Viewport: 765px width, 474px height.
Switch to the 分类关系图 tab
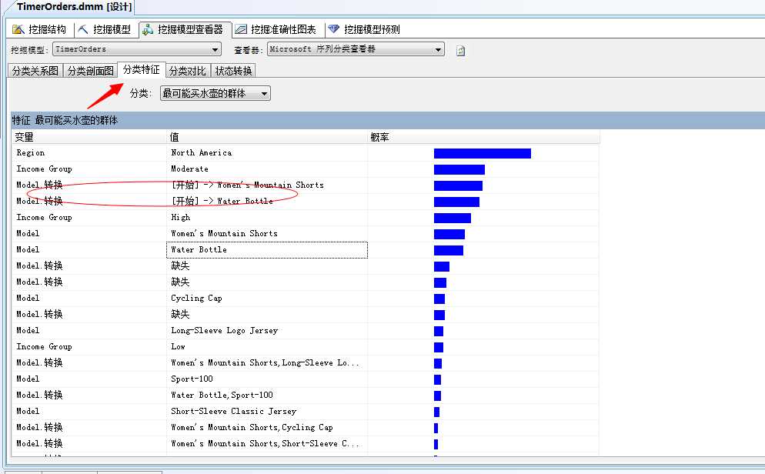pyautogui.click(x=35, y=71)
